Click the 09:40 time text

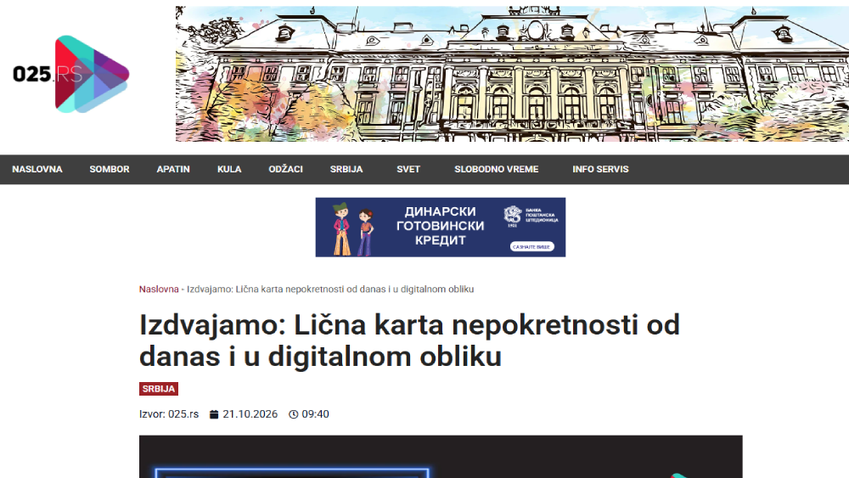coord(315,414)
